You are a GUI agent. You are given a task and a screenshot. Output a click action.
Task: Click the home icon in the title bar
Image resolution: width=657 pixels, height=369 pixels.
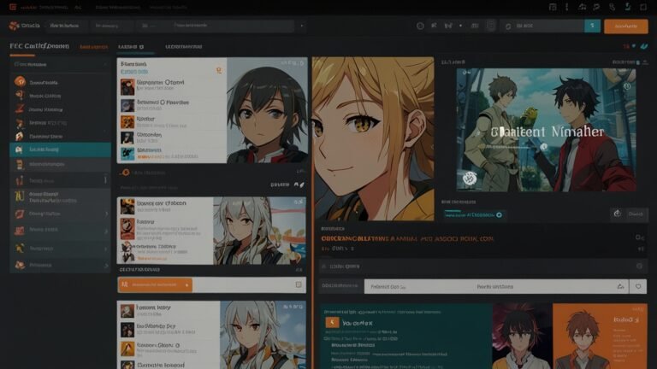tap(583, 7)
